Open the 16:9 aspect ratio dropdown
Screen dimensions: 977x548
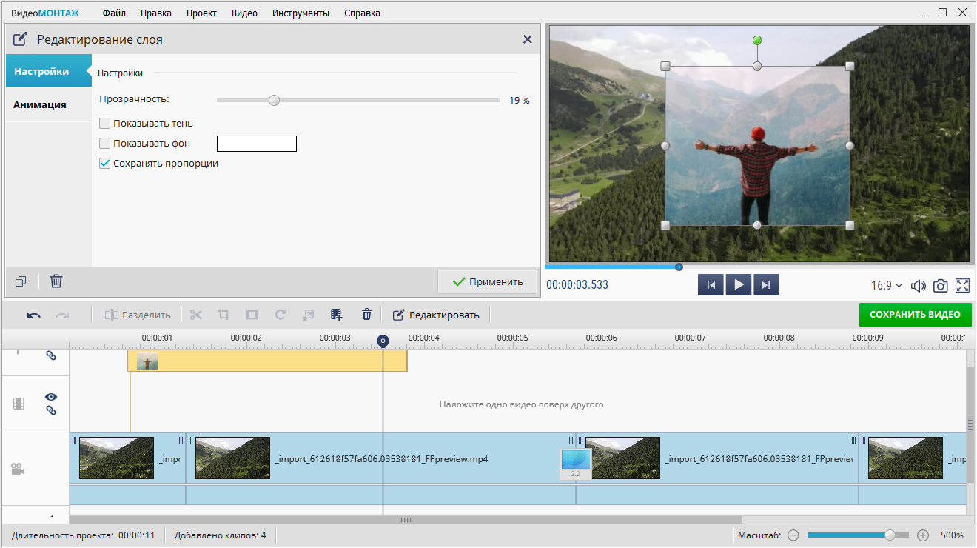(x=887, y=285)
